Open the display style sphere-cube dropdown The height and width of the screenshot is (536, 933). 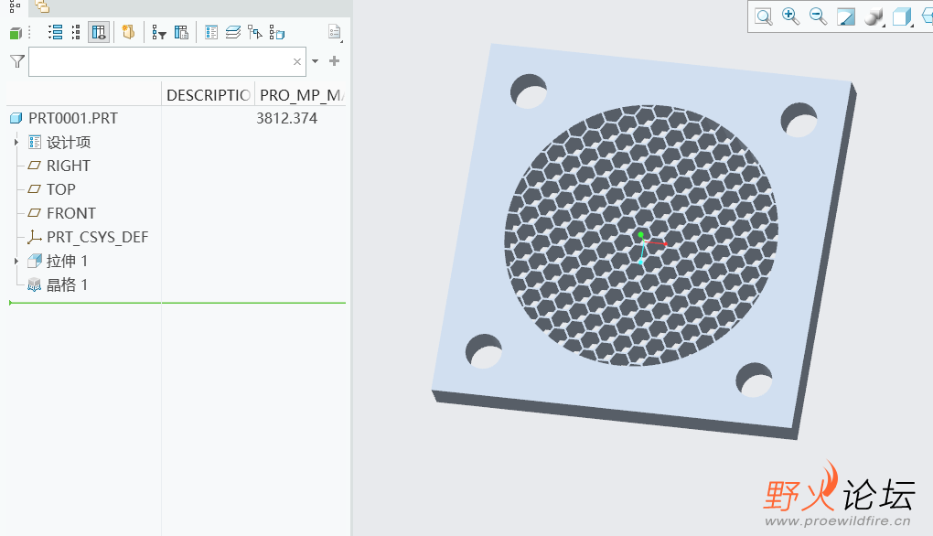pyautogui.click(x=874, y=16)
